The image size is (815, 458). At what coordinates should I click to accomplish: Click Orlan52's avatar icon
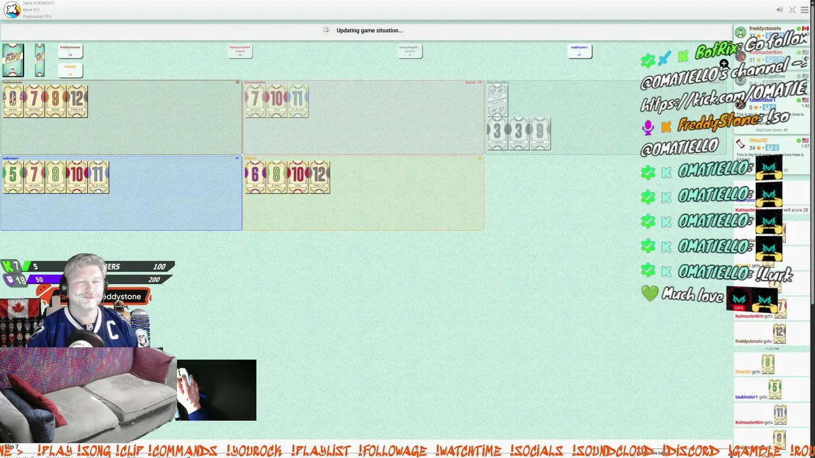(741, 144)
